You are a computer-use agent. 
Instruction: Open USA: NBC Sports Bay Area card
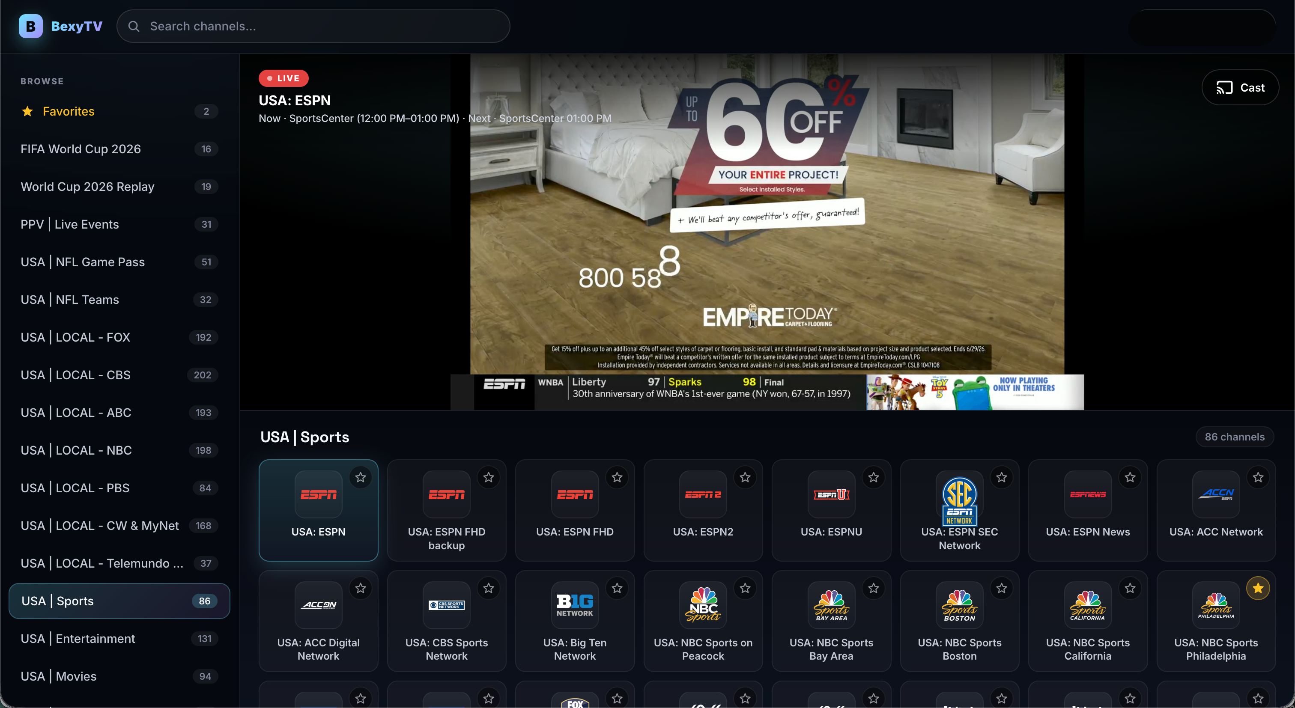(x=832, y=621)
